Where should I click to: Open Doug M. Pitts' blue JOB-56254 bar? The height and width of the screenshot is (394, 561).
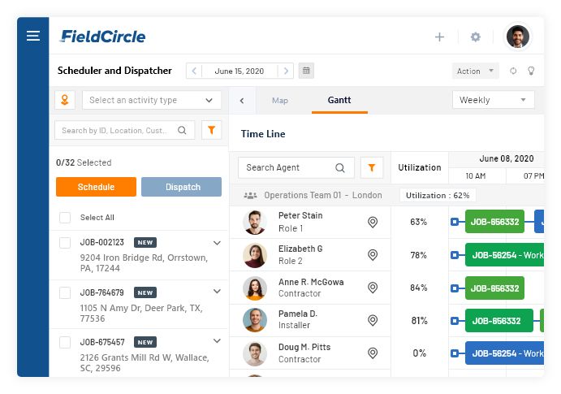pyautogui.click(x=504, y=353)
